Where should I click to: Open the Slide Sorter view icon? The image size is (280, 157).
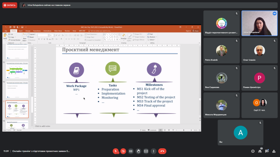coord(165,130)
